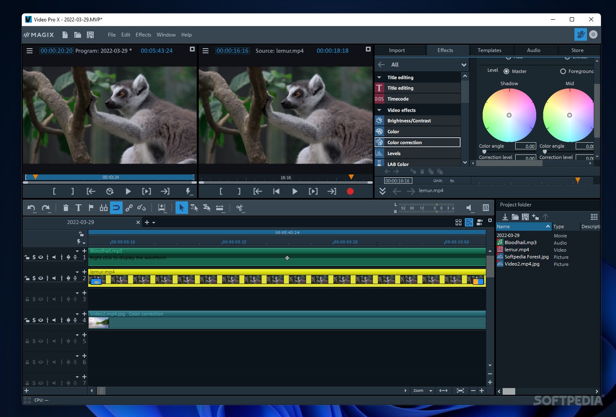
Task: Click the undo arrow icon
Action: pyautogui.click(x=31, y=207)
